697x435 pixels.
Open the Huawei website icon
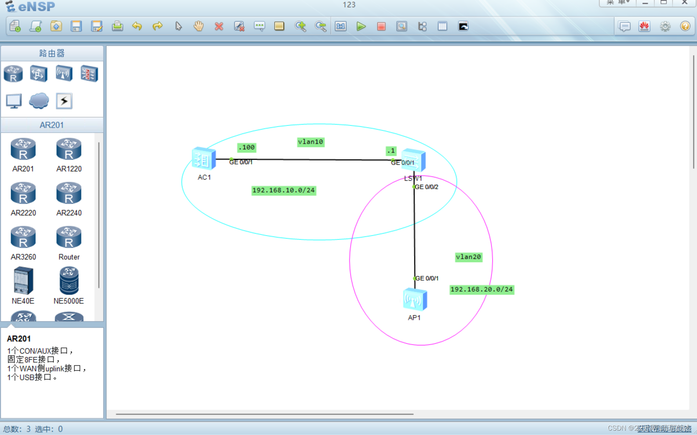point(645,26)
